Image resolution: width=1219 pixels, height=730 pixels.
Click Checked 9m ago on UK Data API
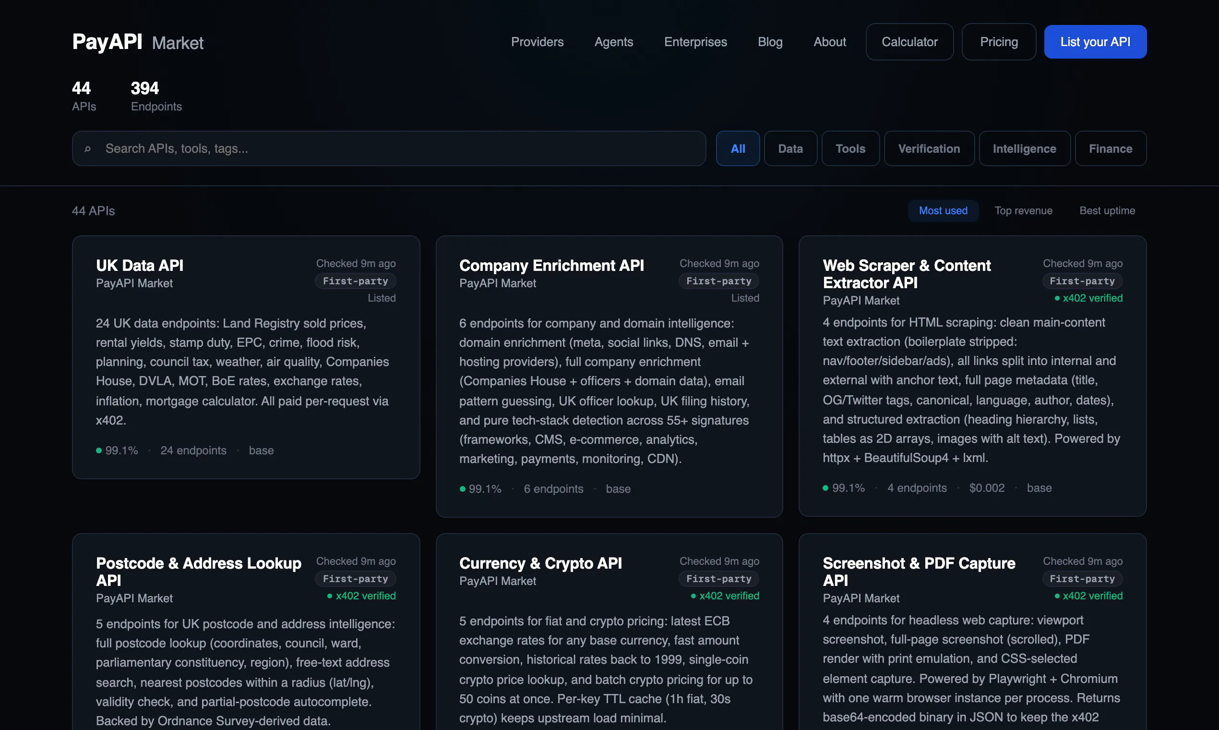click(356, 264)
